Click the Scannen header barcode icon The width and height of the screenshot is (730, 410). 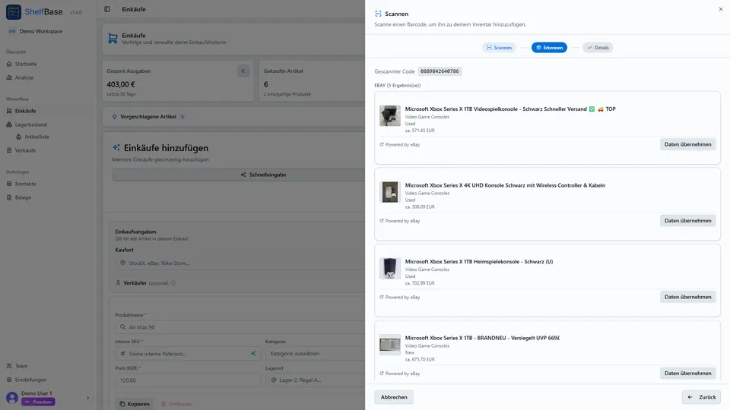378,14
